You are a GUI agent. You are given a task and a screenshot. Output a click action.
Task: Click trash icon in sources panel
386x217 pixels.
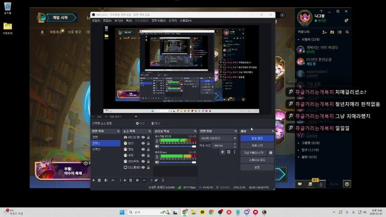click(131, 180)
